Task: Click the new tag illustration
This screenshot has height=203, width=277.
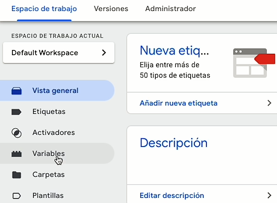Action: 254,63
